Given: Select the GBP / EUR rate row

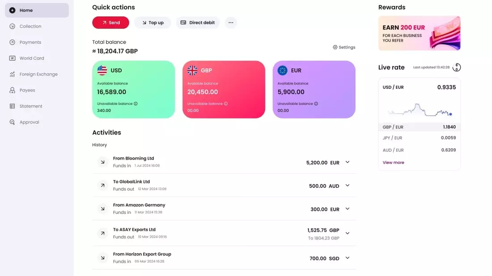Looking at the screenshot, I should pyautogui.click(x=419, y=127).
